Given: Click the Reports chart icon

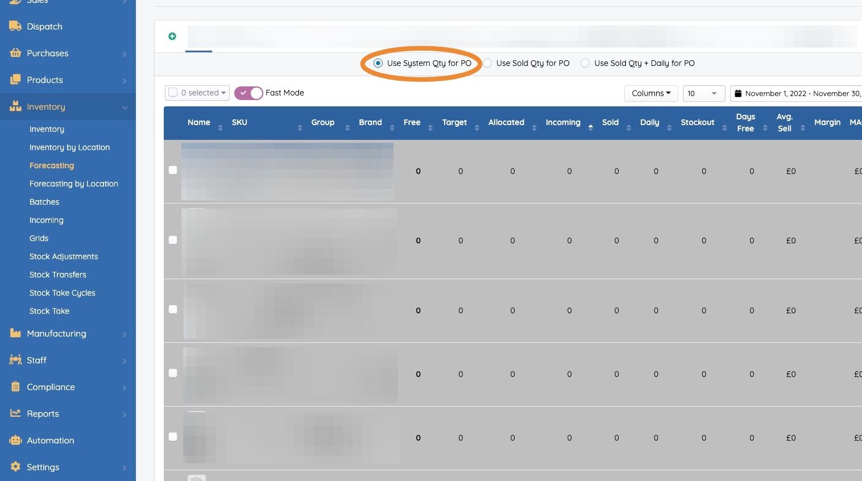Looking at the screenshot, I should point(15,413).
